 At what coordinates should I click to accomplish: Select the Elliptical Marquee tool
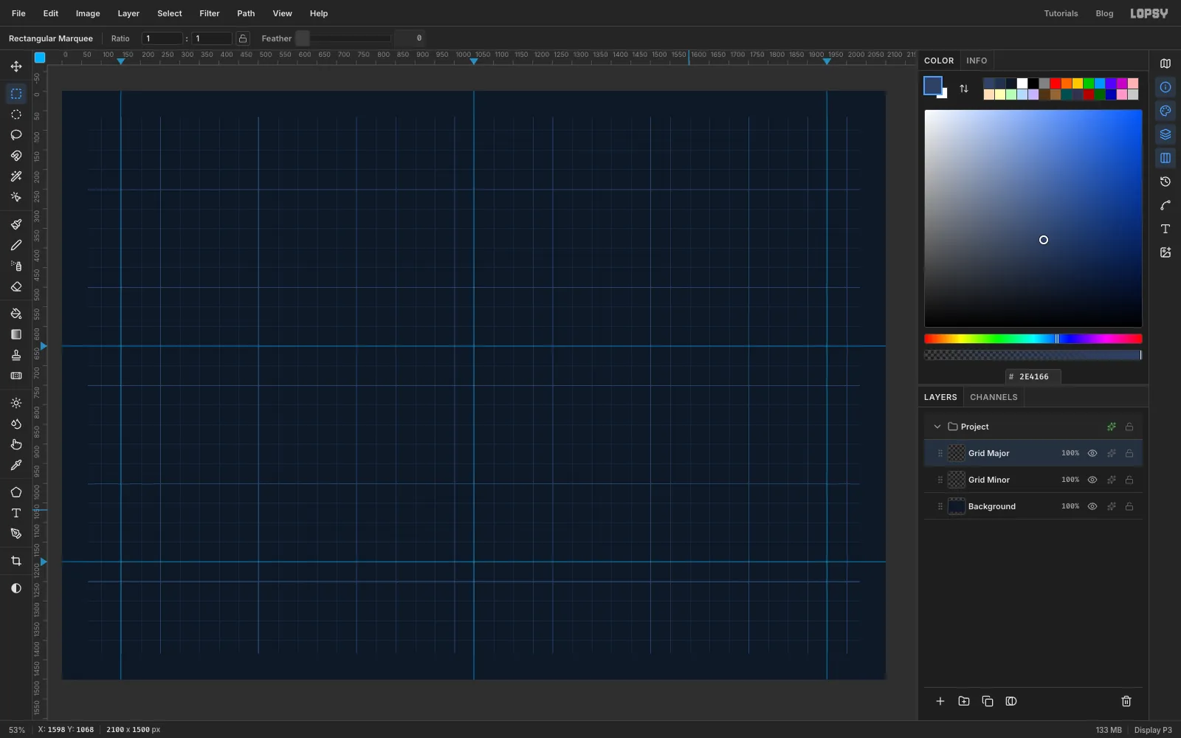click(16, 114)
